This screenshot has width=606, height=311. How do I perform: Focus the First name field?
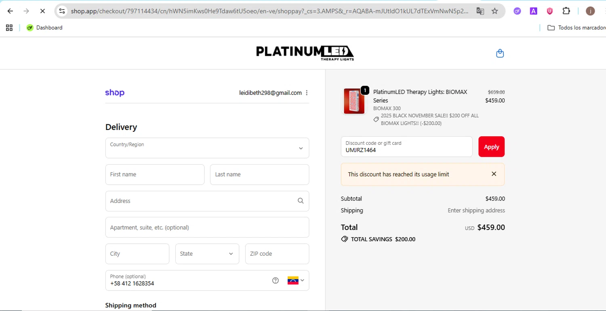[155, 174]
